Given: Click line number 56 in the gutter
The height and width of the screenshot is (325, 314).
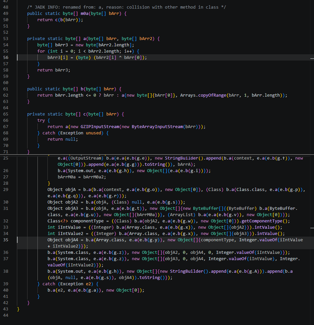Looking at the screenshot, I should point(6,57).
